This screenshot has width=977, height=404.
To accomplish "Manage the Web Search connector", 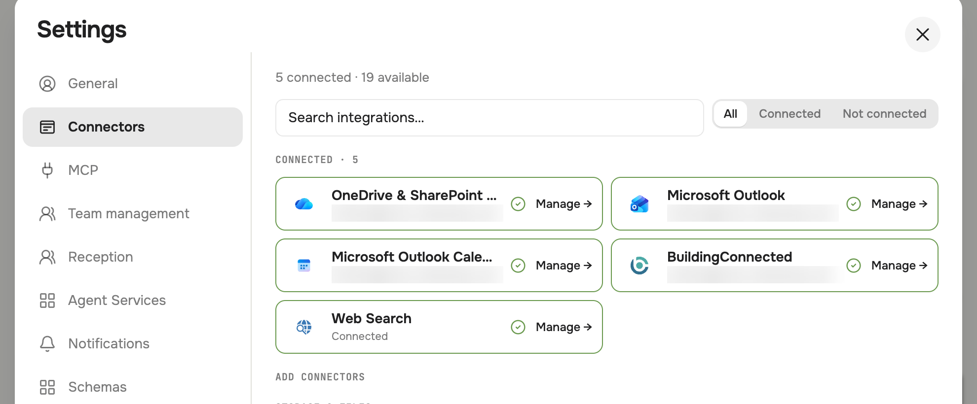I will [564, 327].
